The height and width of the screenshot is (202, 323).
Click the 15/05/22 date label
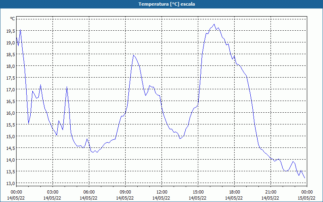(x=306, y=198)
